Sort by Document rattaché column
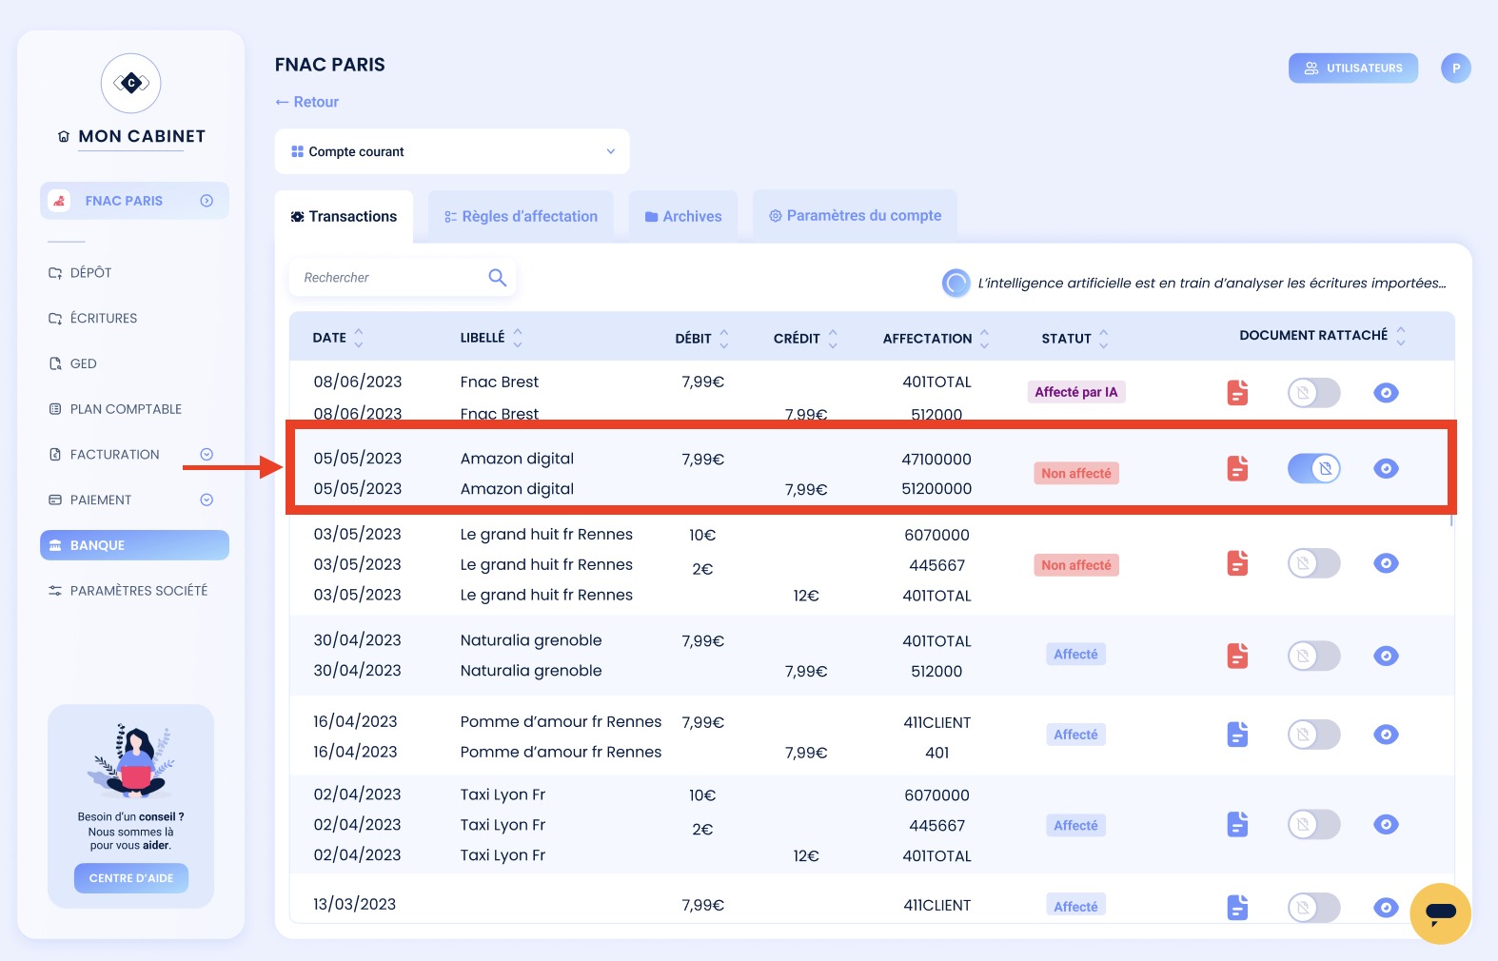This screenshot has width=1498, height=961. point(1401,336)
